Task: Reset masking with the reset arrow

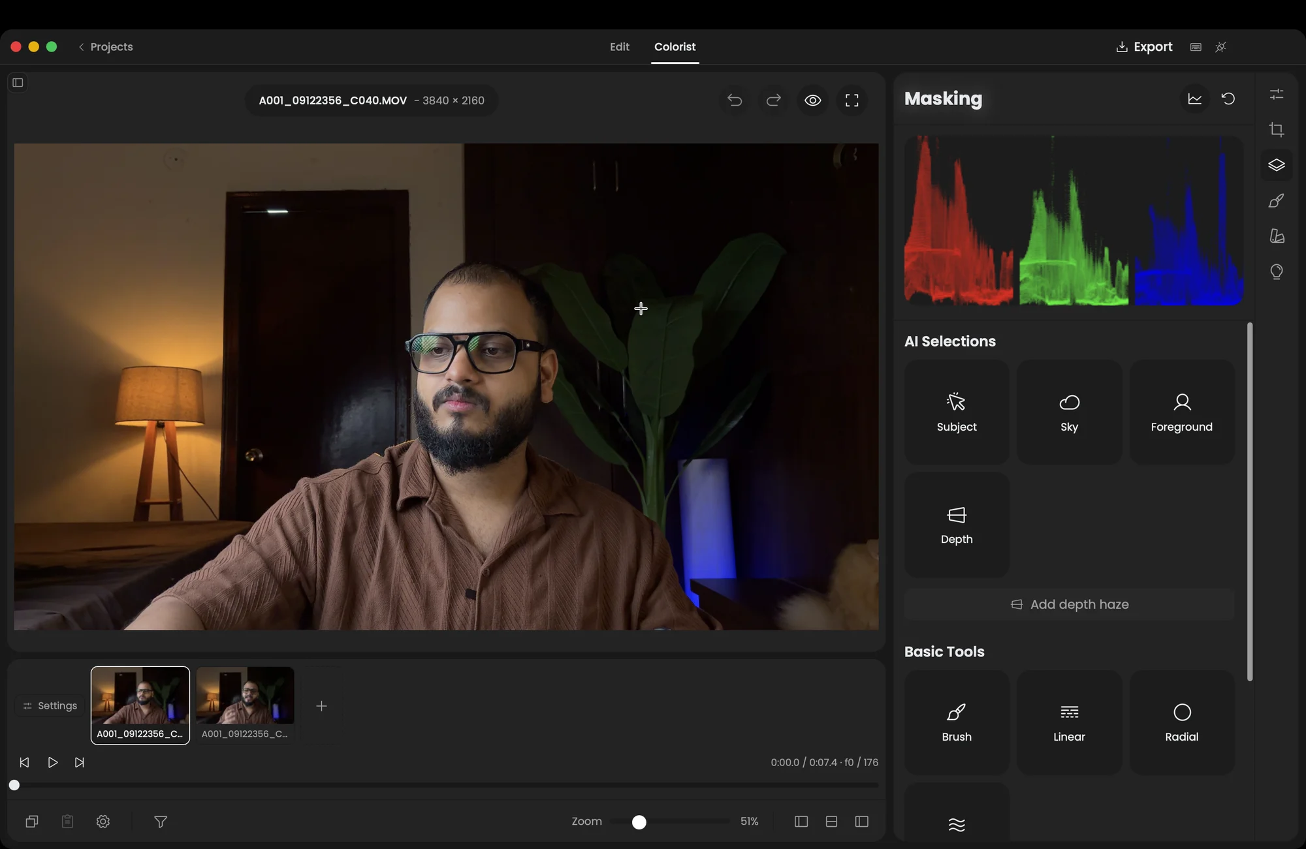Action: 1228,99
